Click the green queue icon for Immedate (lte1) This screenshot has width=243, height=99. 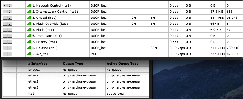click(x=29, y=36)
